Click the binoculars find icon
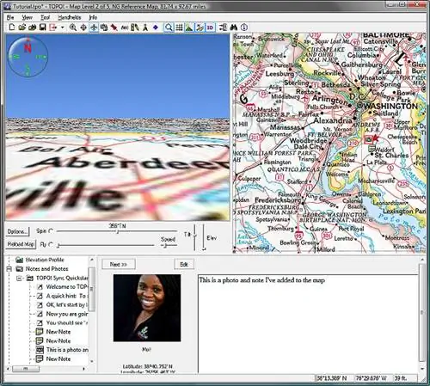This screenshot has width=430, height=386. tap(234, 28)
